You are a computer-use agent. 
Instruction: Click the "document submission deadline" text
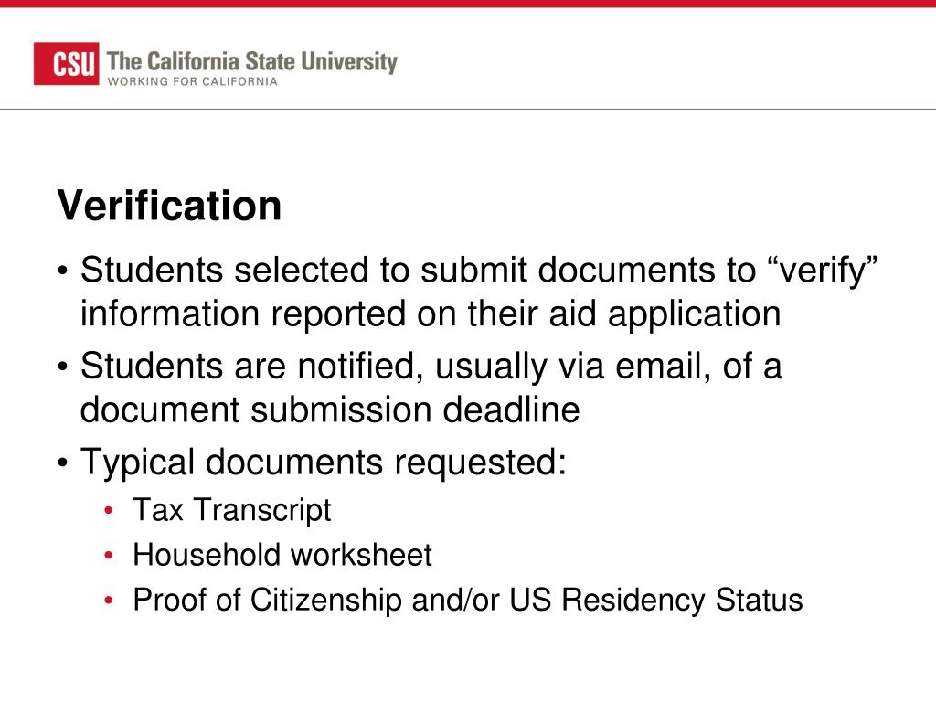click(x=330, y=409)
